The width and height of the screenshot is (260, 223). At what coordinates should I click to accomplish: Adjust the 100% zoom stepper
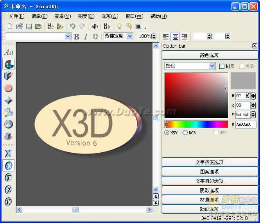coord(154,36)
